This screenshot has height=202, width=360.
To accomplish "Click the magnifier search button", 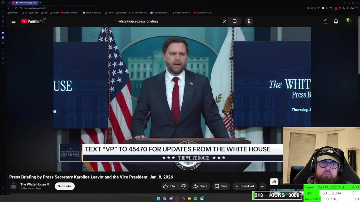I will click(x=235, y=21).
